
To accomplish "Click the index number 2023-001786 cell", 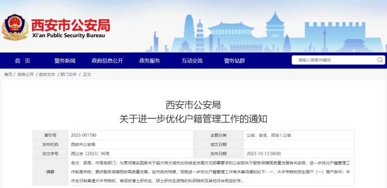I will coord(131,135).
